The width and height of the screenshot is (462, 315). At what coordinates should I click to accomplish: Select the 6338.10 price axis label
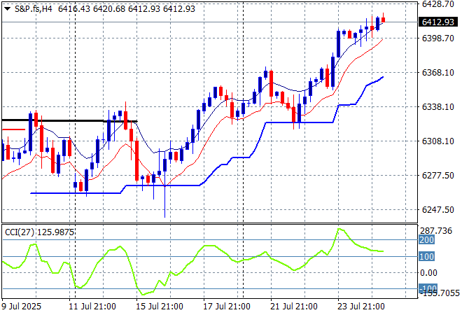437,106
